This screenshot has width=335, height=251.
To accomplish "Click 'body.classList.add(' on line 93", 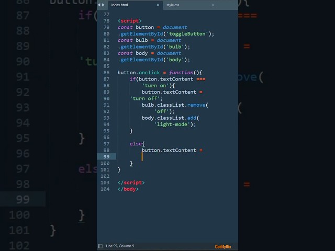I will [171, 118].
